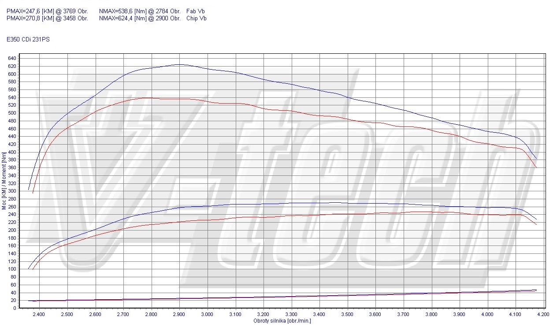
Task: Click the x-axis tick value '2.600'
Action: [x=95, y=315]
